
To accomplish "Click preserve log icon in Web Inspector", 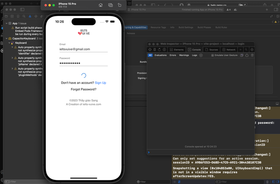I will (x=242, y=55).
